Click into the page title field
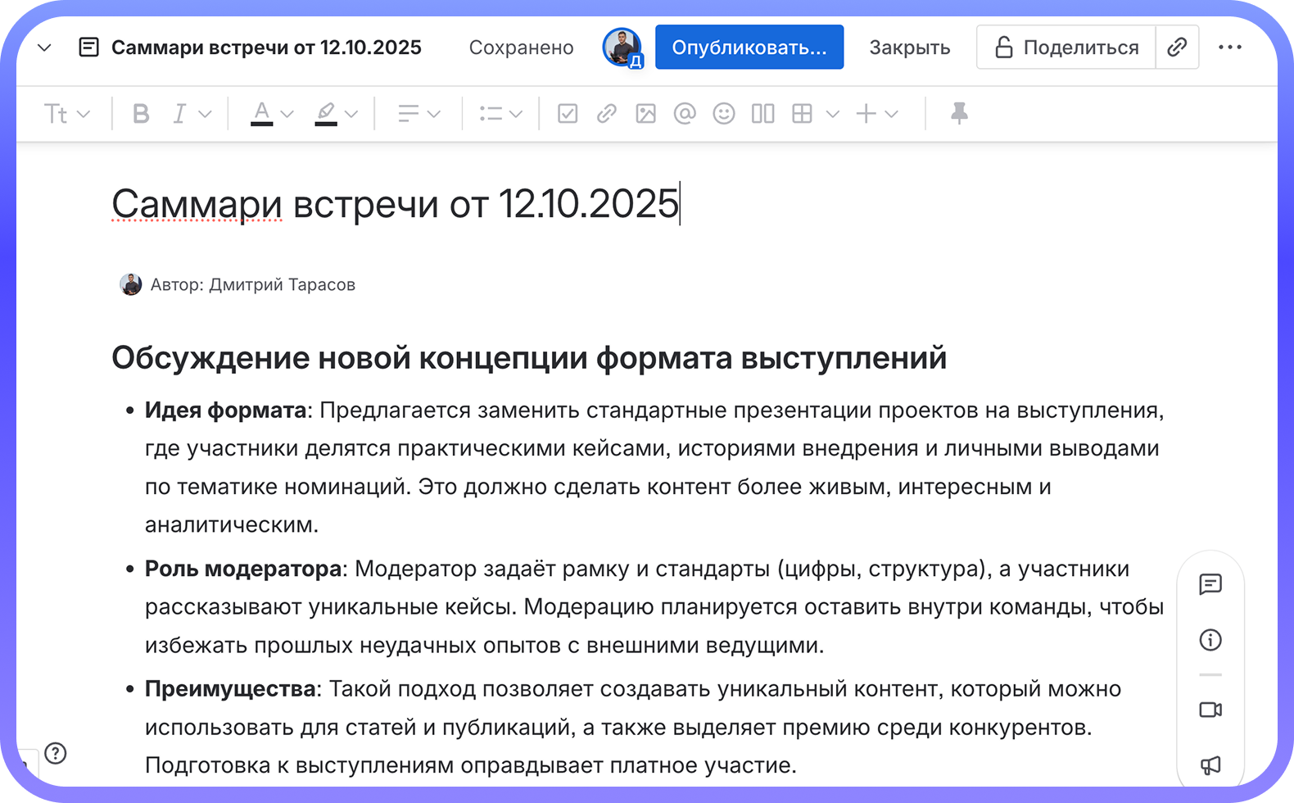Screen dimensions: 1294x803 [396, 203]
